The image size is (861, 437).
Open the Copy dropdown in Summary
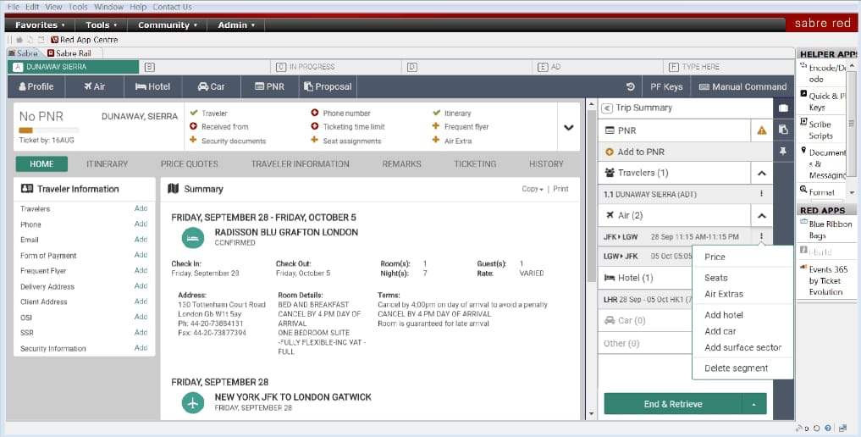[532, 189]
